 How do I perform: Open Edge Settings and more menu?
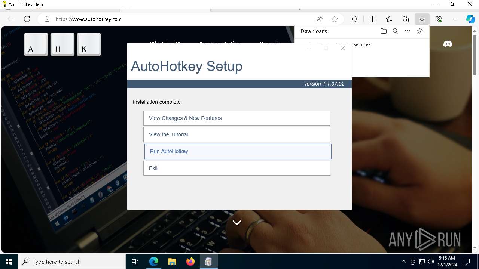(x=455, y=19)
